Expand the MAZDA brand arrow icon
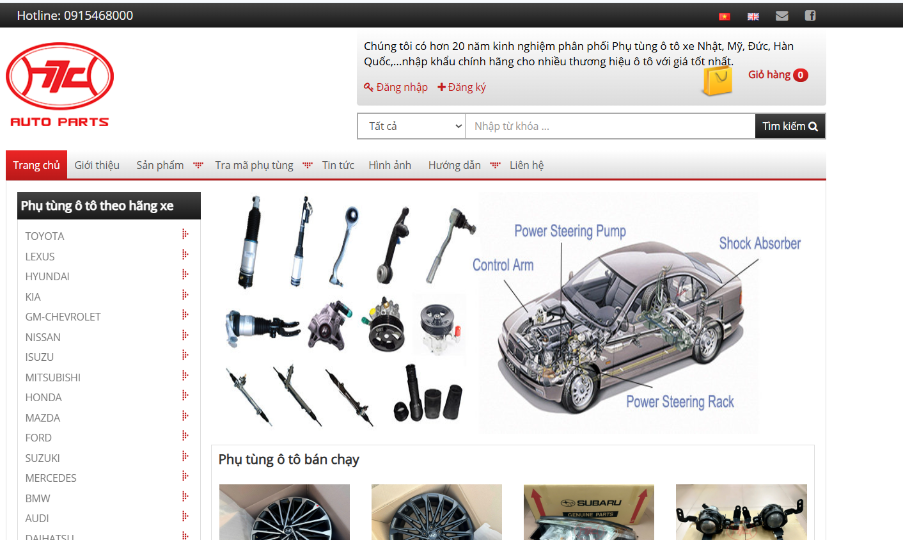This screenshot has width=903, height=540. (185, 416)
